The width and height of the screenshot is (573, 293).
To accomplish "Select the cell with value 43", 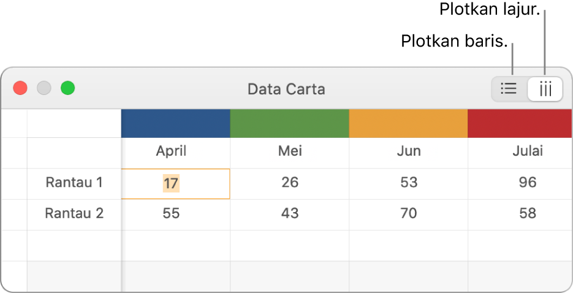I will click(x=289, y=214).
